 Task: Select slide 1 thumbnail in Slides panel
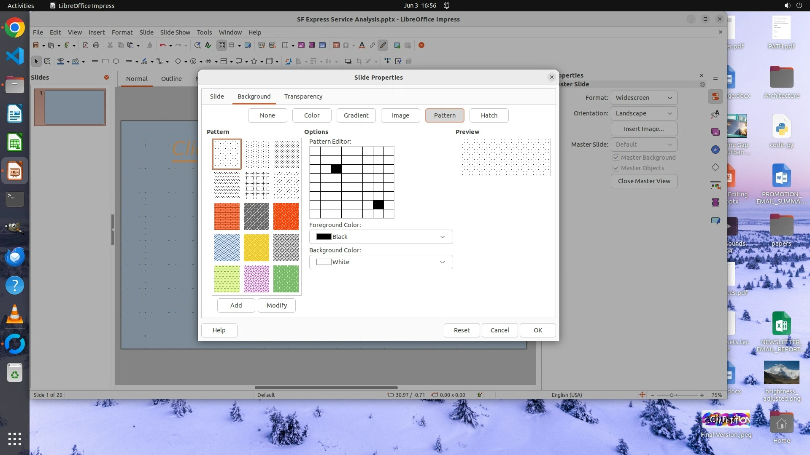[74, 107]
